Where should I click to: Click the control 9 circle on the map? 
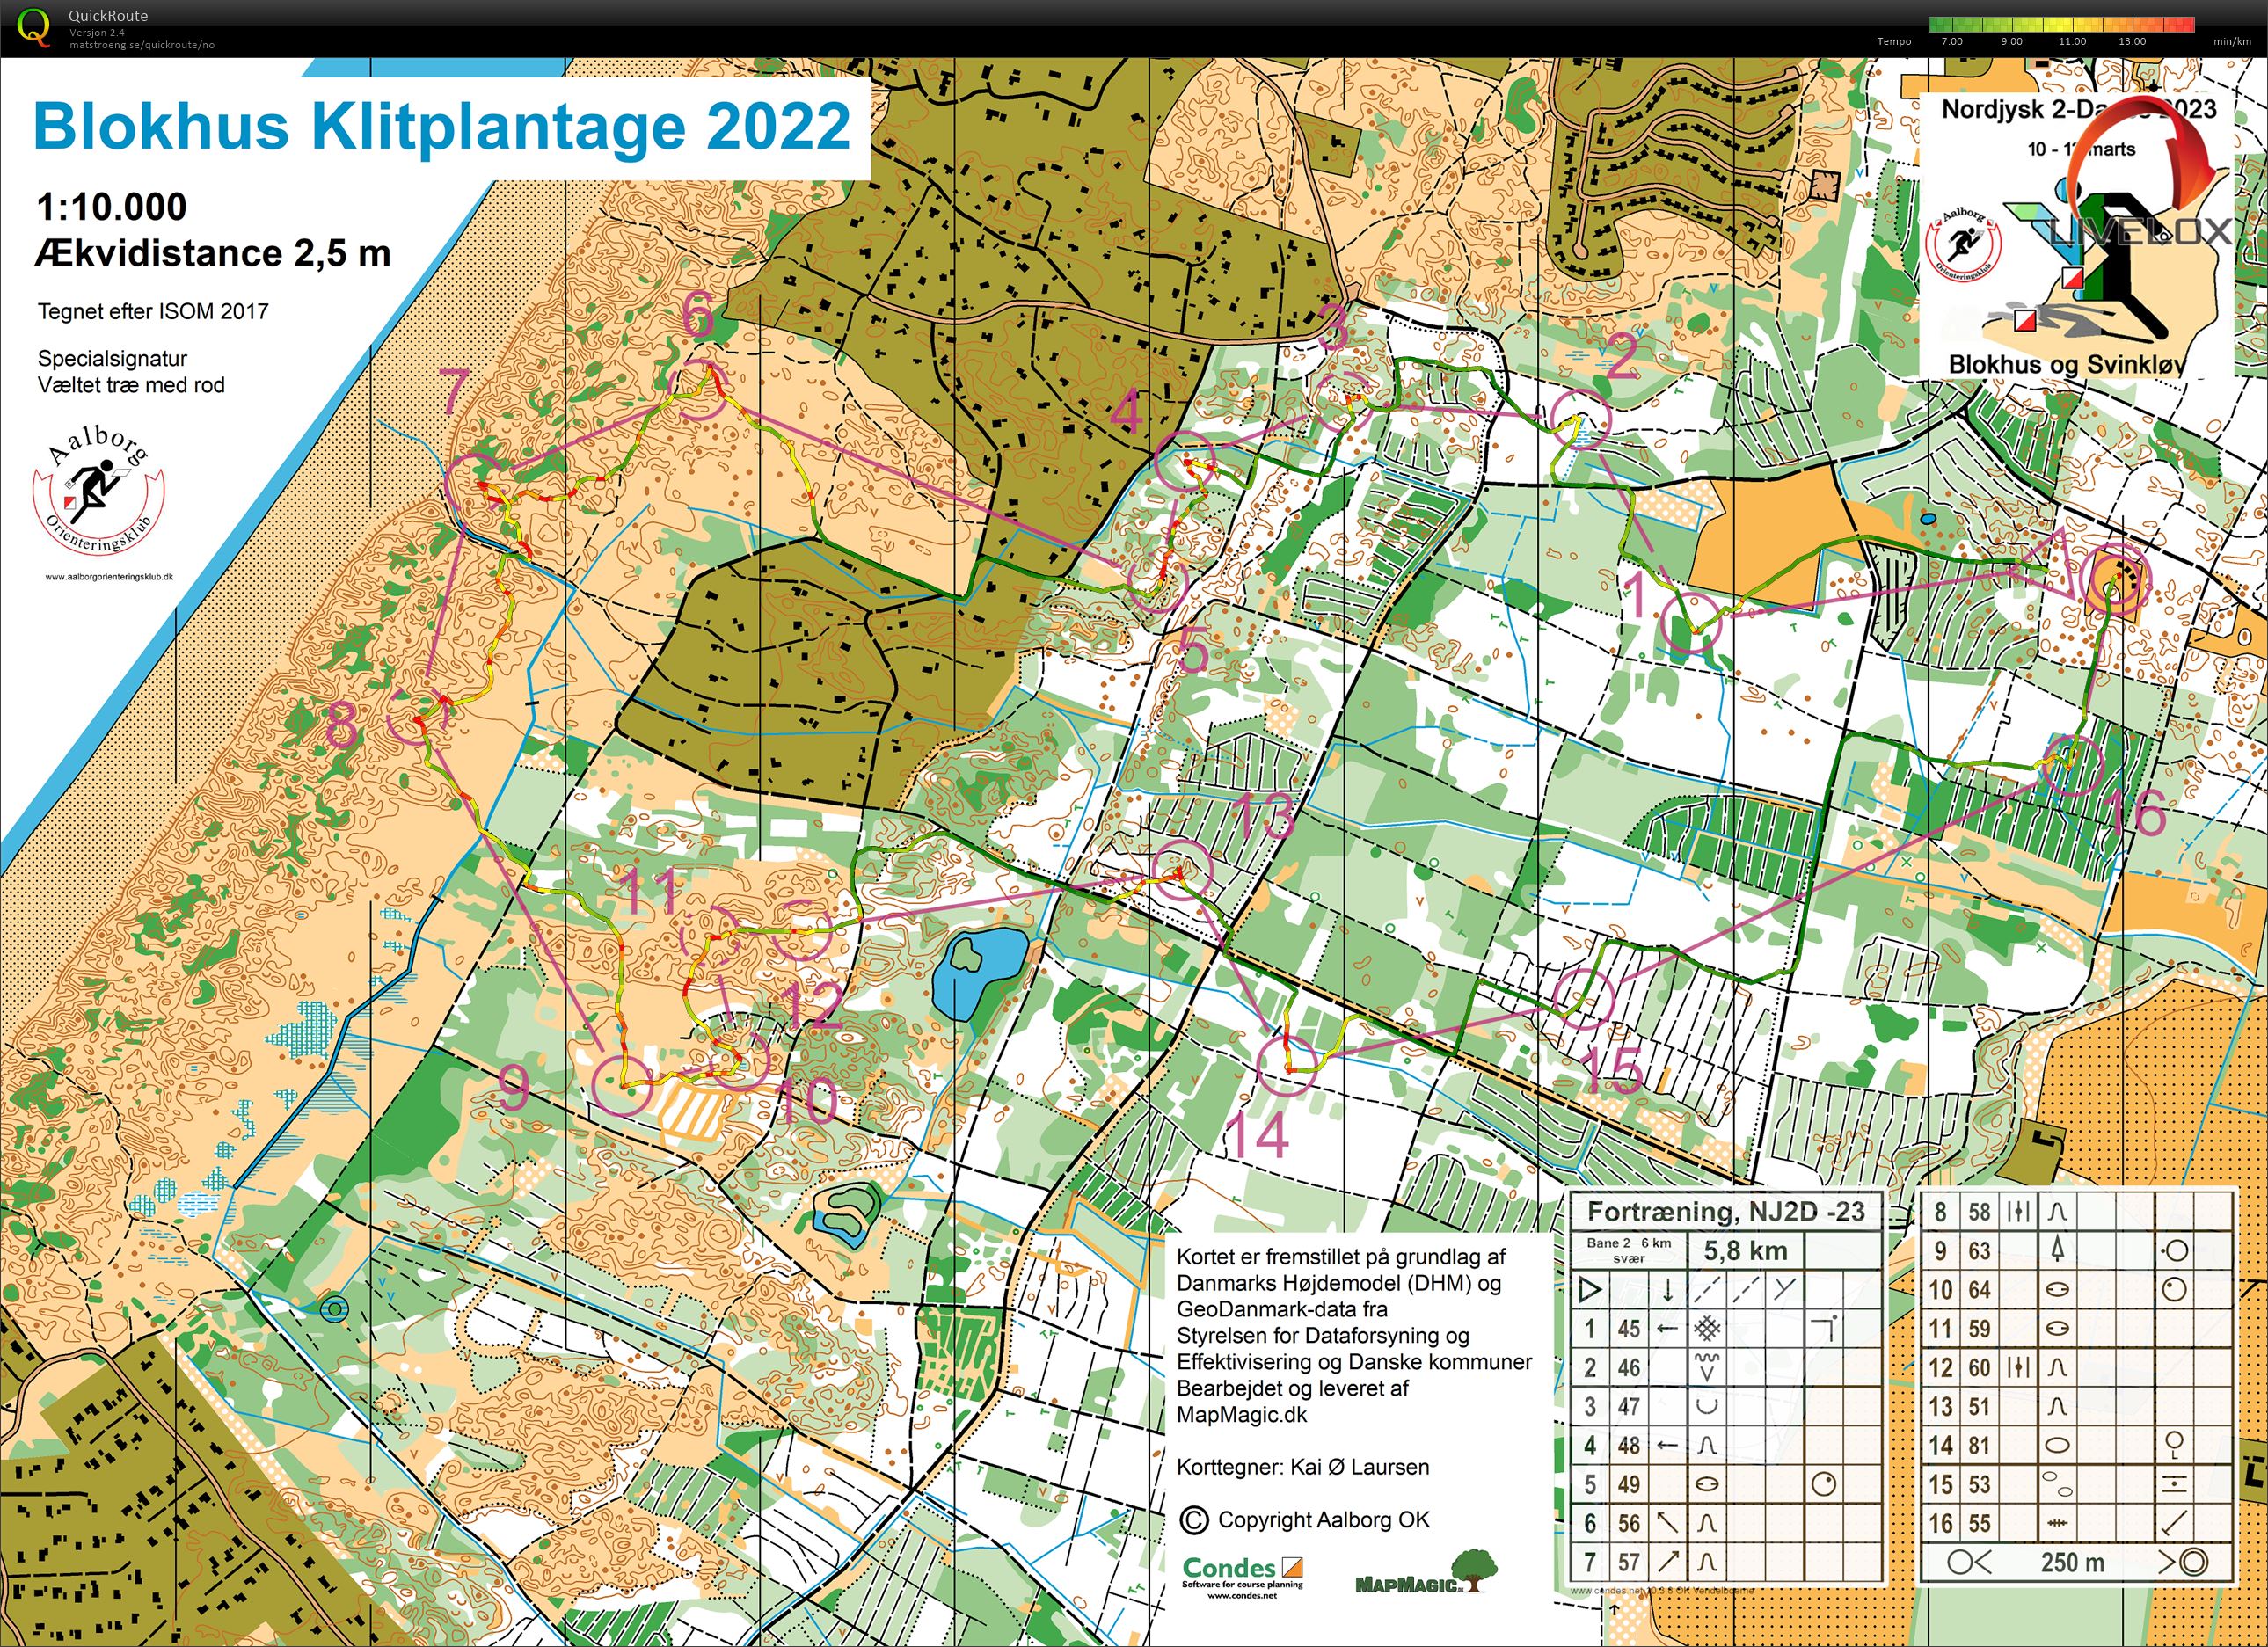pyautogui.click(x=622, y=1085)
